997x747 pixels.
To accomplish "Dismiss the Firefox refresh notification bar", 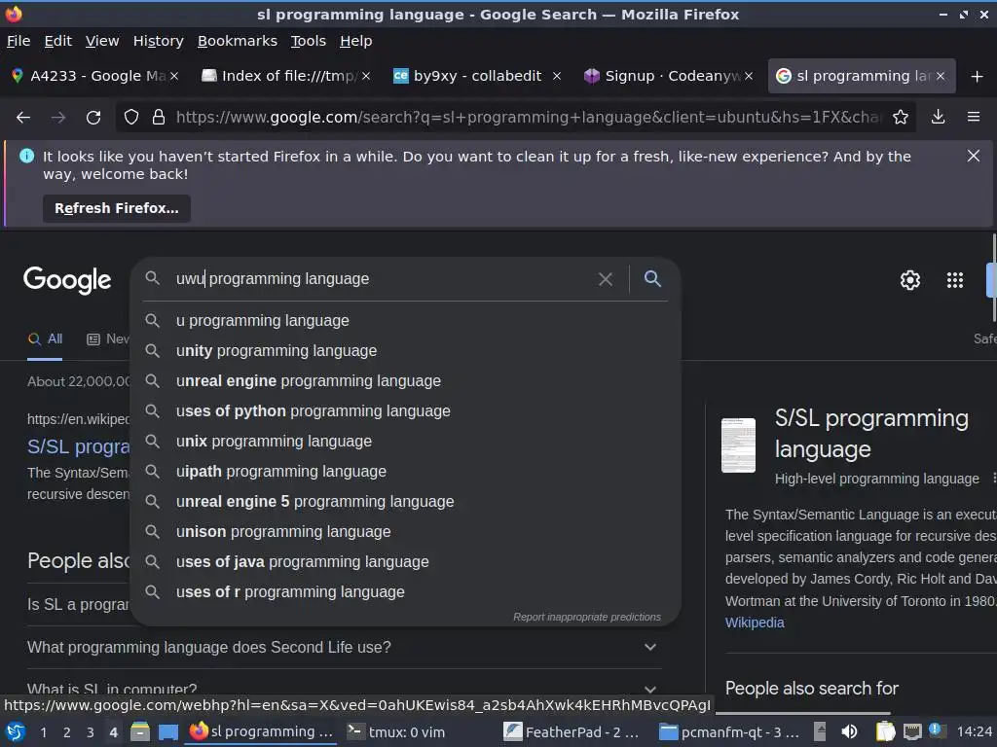I will click(974, 156).
